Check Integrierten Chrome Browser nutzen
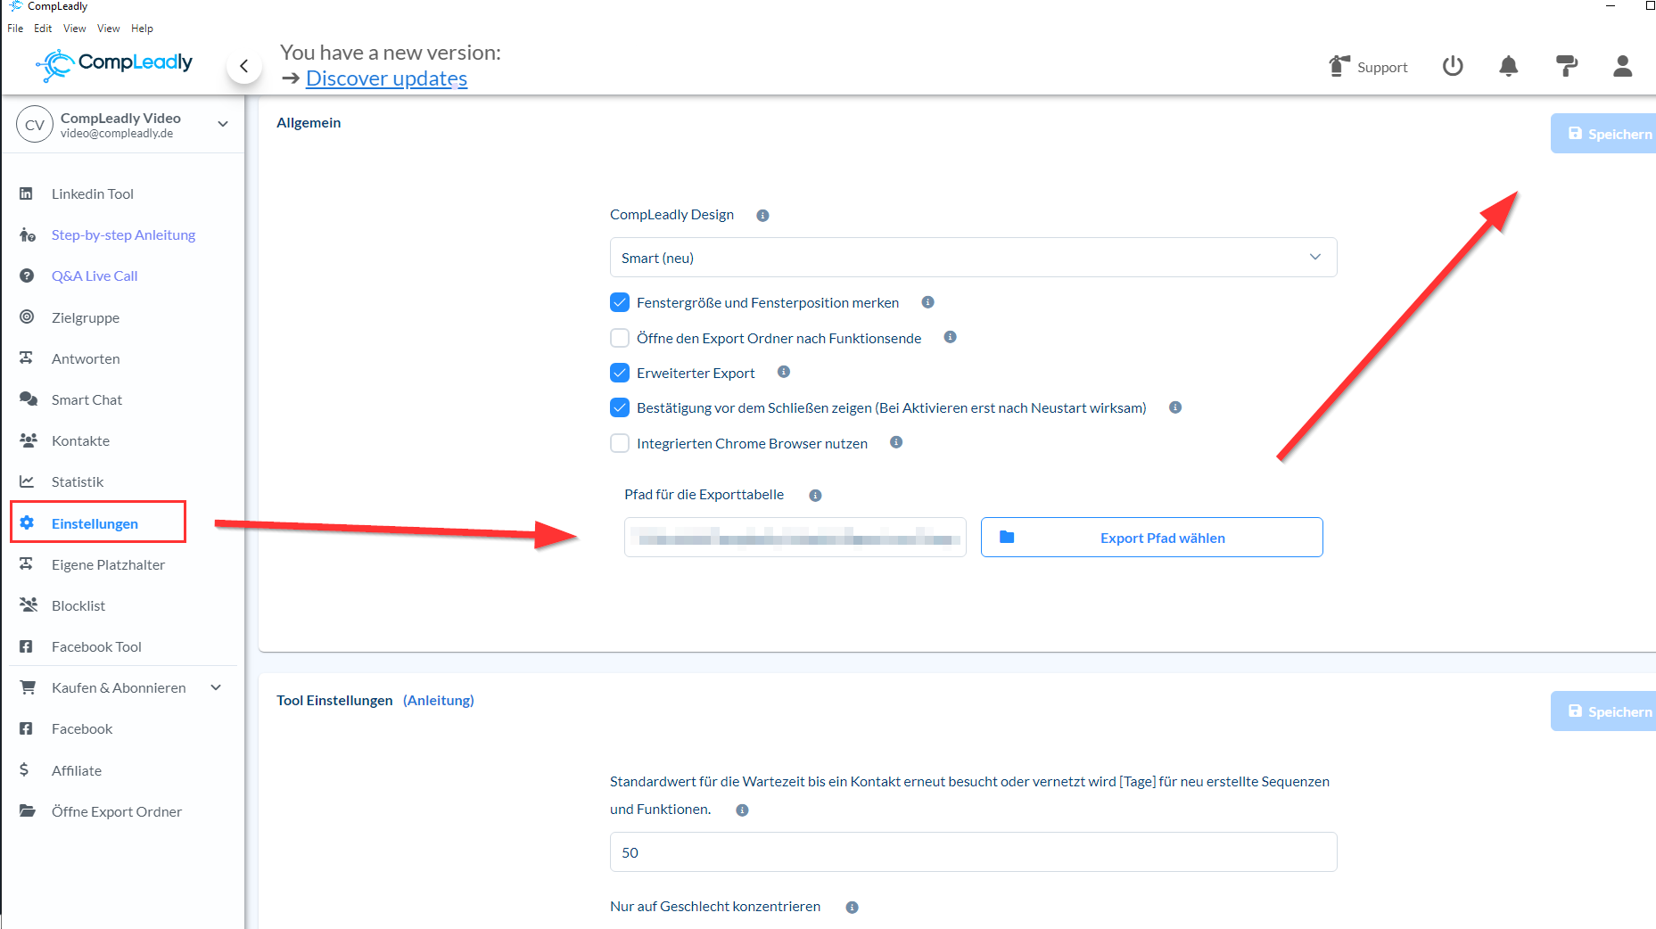Image resolution: width=1656 pixels, height=929 pixels. (x=620, y=443)
